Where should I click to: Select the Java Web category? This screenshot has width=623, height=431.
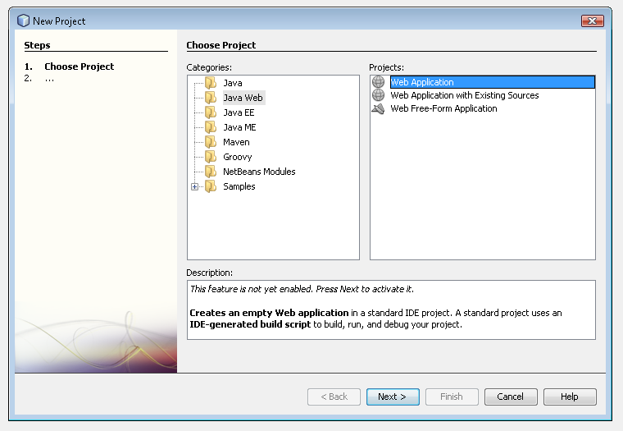[x=243, y=98]
